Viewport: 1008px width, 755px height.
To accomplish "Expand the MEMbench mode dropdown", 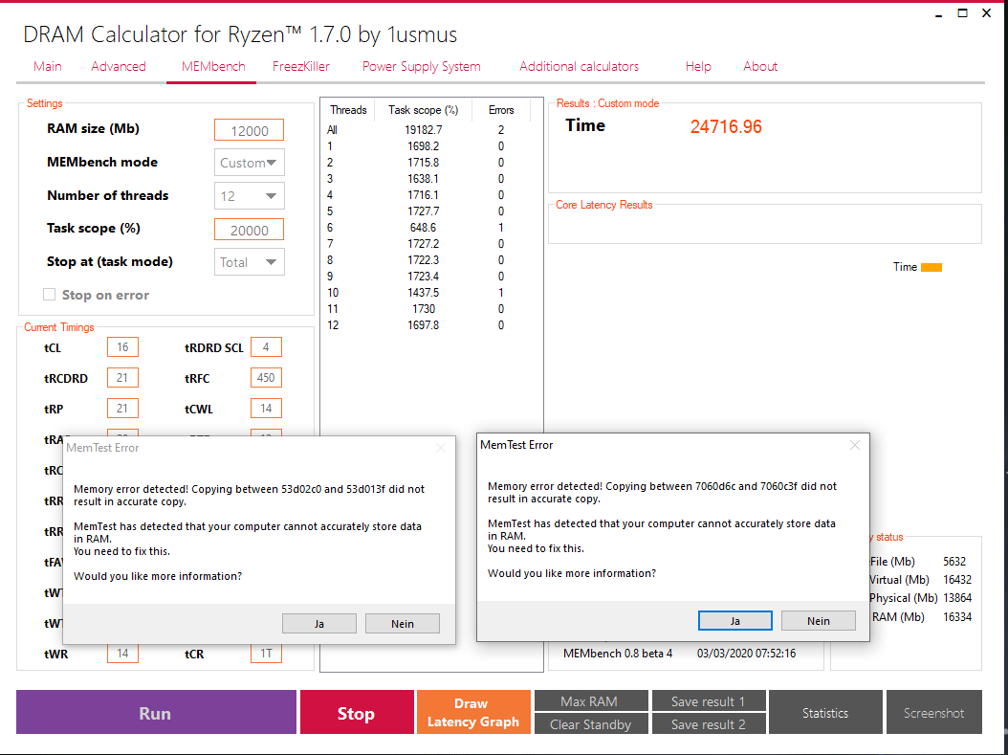I will [250, 163].
